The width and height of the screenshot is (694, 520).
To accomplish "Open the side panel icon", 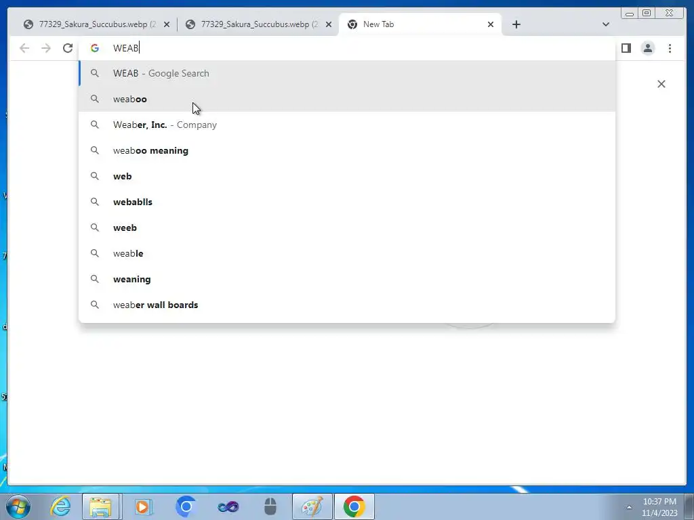I will click(x=626, y=48).
